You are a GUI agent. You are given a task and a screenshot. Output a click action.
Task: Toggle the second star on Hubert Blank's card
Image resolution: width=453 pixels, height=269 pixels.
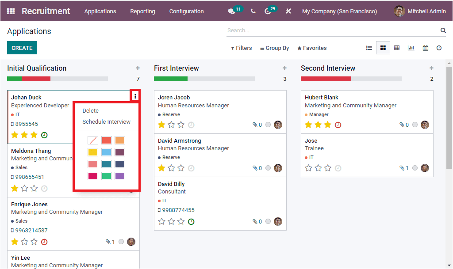coord(319,125)
